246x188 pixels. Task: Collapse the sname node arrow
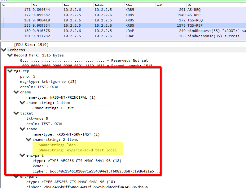[x=22, y=129]
